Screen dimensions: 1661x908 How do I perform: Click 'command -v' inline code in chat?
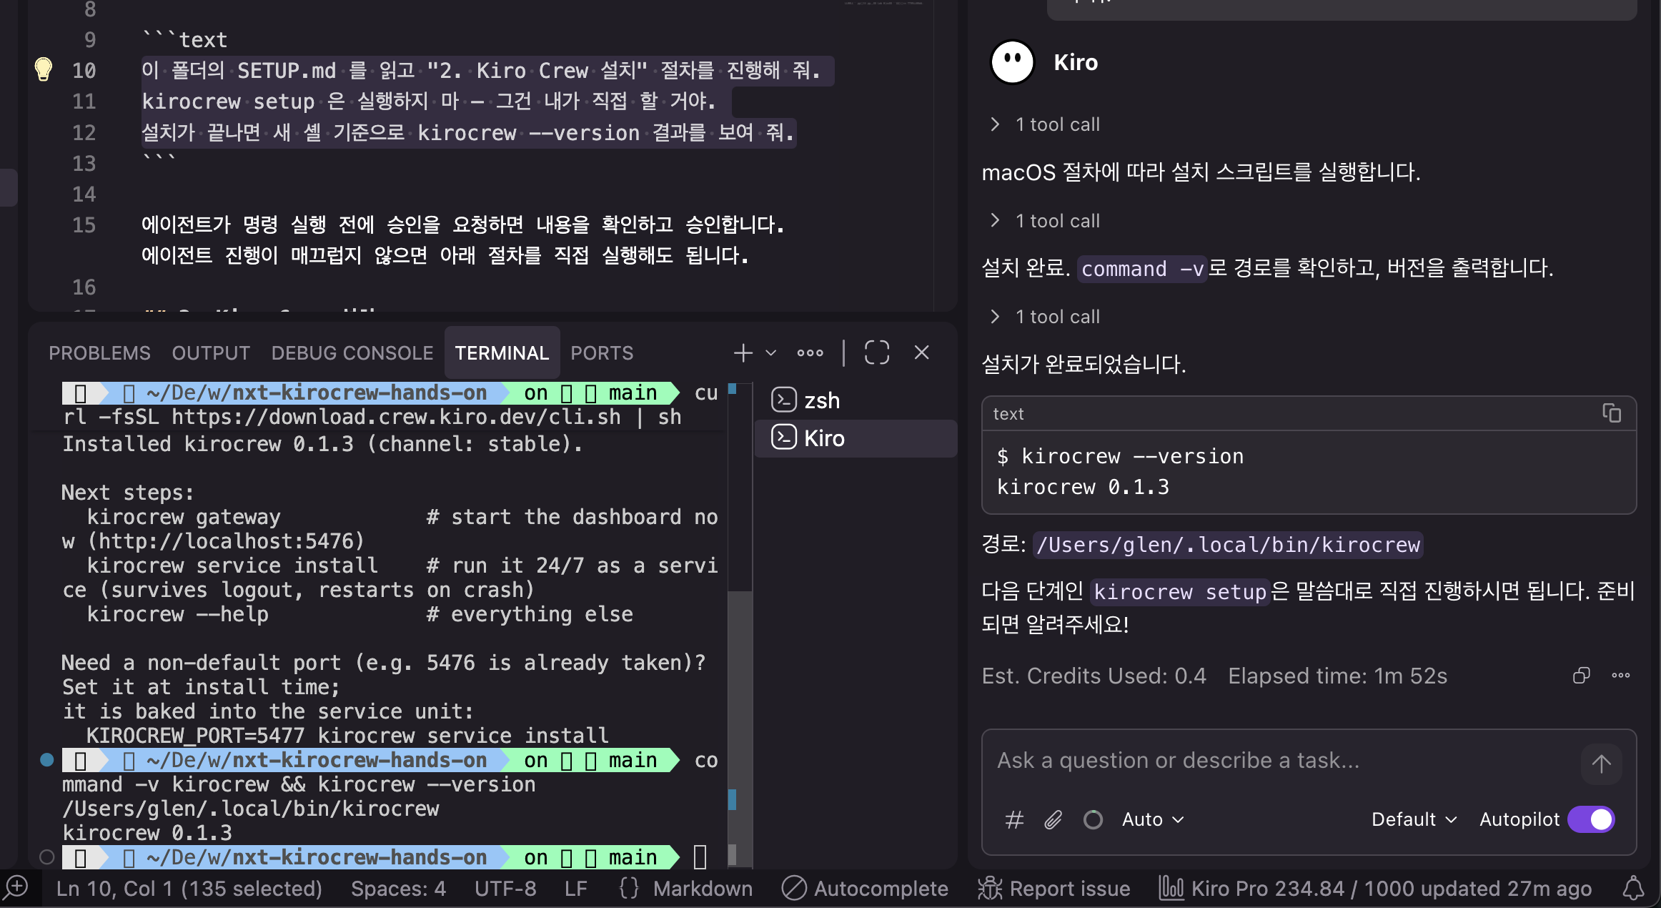pyautogui.click(x=1142, y=269)
